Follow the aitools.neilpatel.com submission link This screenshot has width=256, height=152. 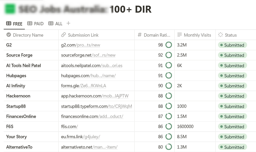pyautogui.click(x=92, y=66)
